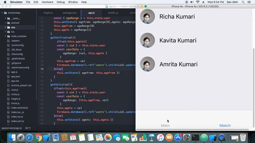The image size is (255, 143).
Task: Open Finder from the Dock
Action: (x=12, y=137)
